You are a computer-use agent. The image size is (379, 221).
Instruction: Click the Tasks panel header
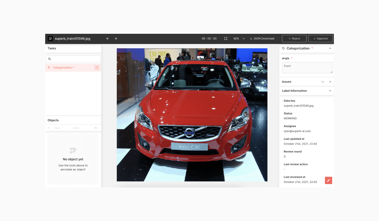tap(73, 48)
